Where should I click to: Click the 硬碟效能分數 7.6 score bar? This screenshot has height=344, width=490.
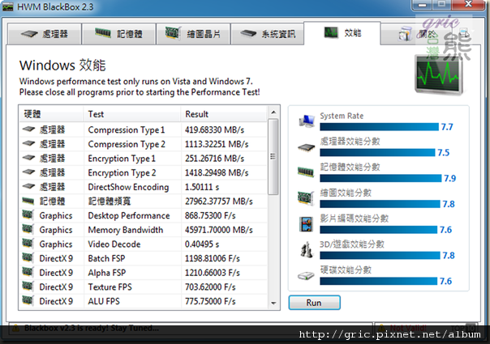378,281
